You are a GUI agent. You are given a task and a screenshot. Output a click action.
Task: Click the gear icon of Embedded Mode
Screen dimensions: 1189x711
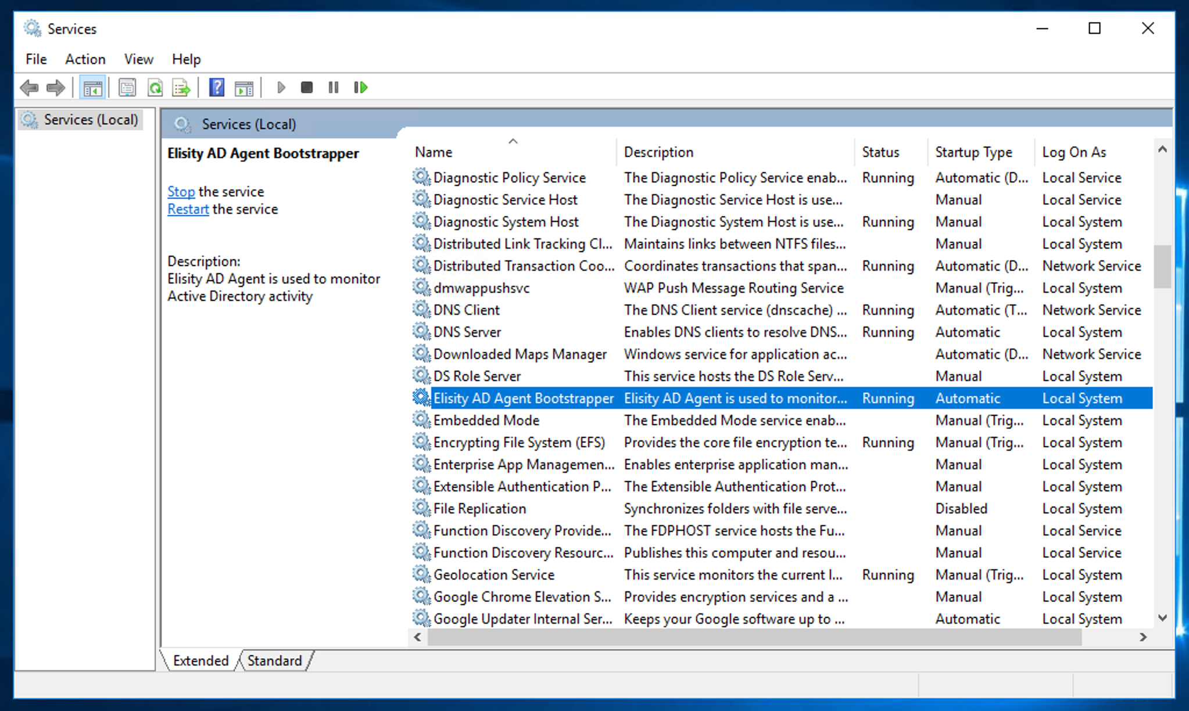pyautogui.click(x=421, y=420)
